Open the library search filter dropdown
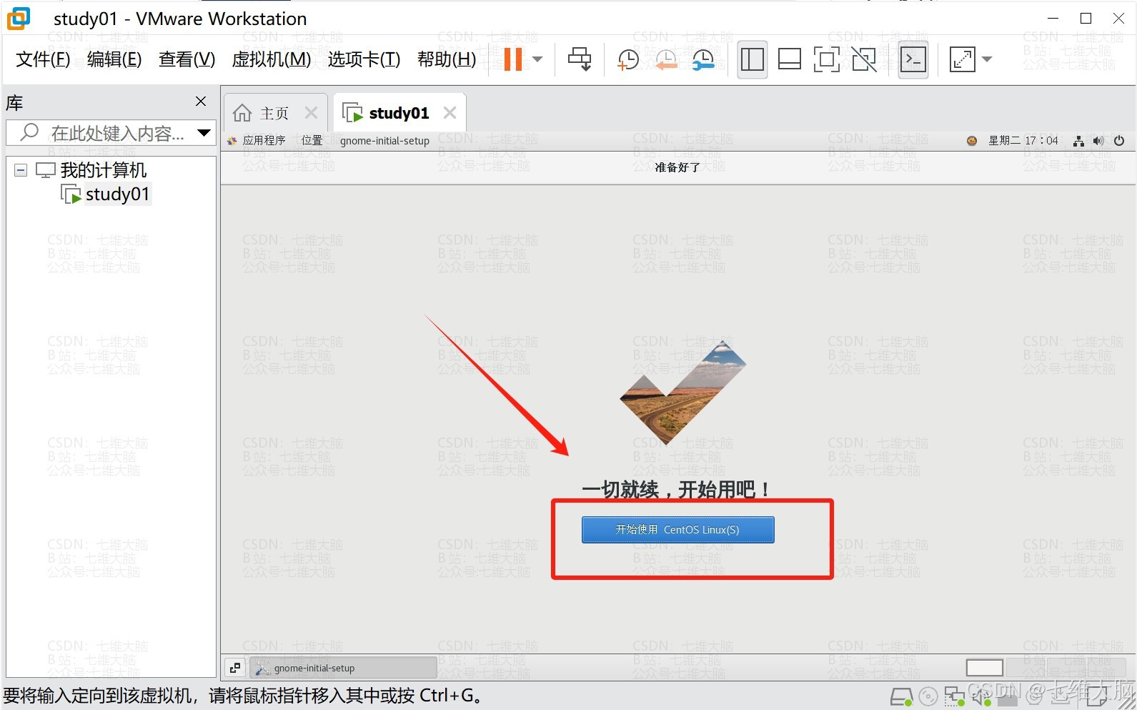Screen dimensions: 1137x710 pyautogui.click(x=204, y=132)
